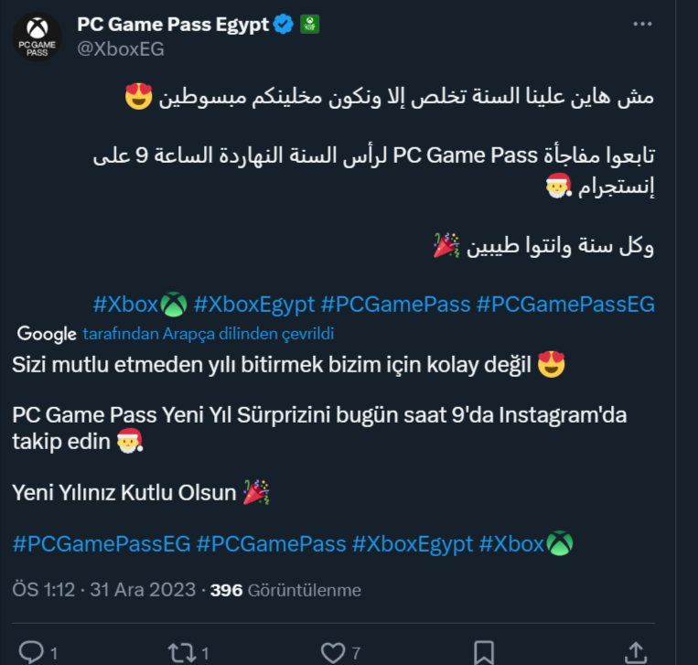View the 396 Görüntülenme view count
The height and width of the screenshot is (665, 698).
285,590
